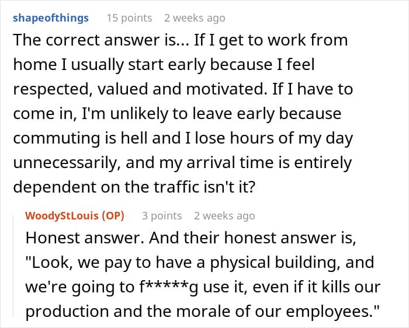Open the shapeofthings comment's timestamp permalink
This screenshot has height=328, width=409.
(x=195, y=18)
